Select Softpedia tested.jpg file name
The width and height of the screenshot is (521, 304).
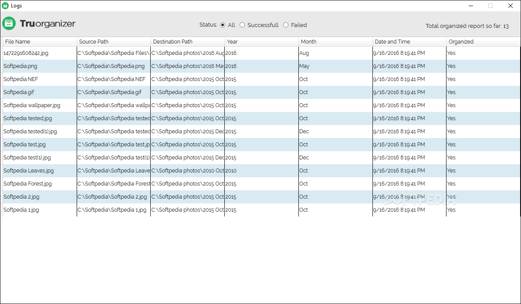pos(27,118)
